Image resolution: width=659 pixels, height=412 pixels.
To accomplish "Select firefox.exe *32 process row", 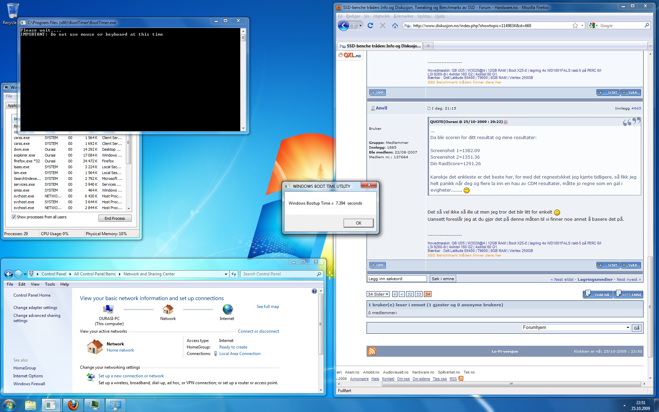I will [69, 161].
